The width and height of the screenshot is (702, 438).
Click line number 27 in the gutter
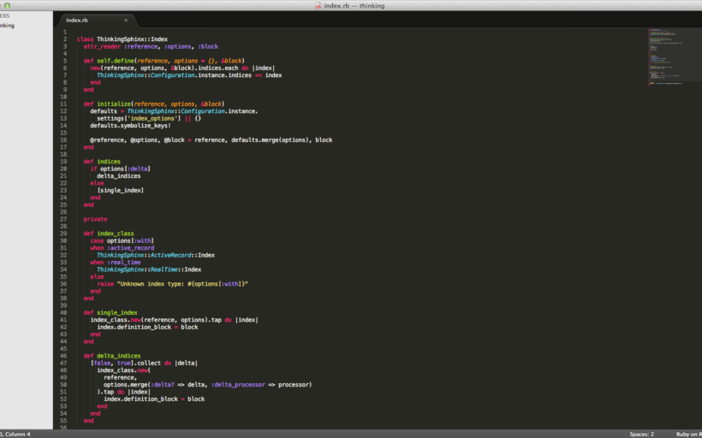coord(63,219)
